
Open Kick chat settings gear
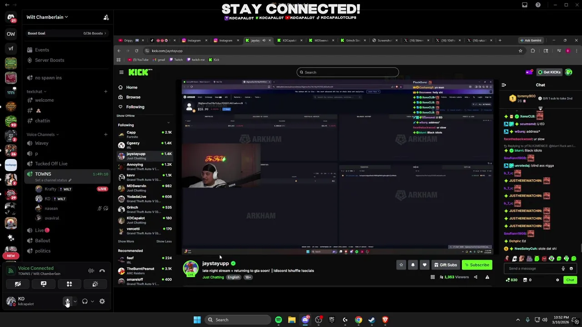pos(557,280)
